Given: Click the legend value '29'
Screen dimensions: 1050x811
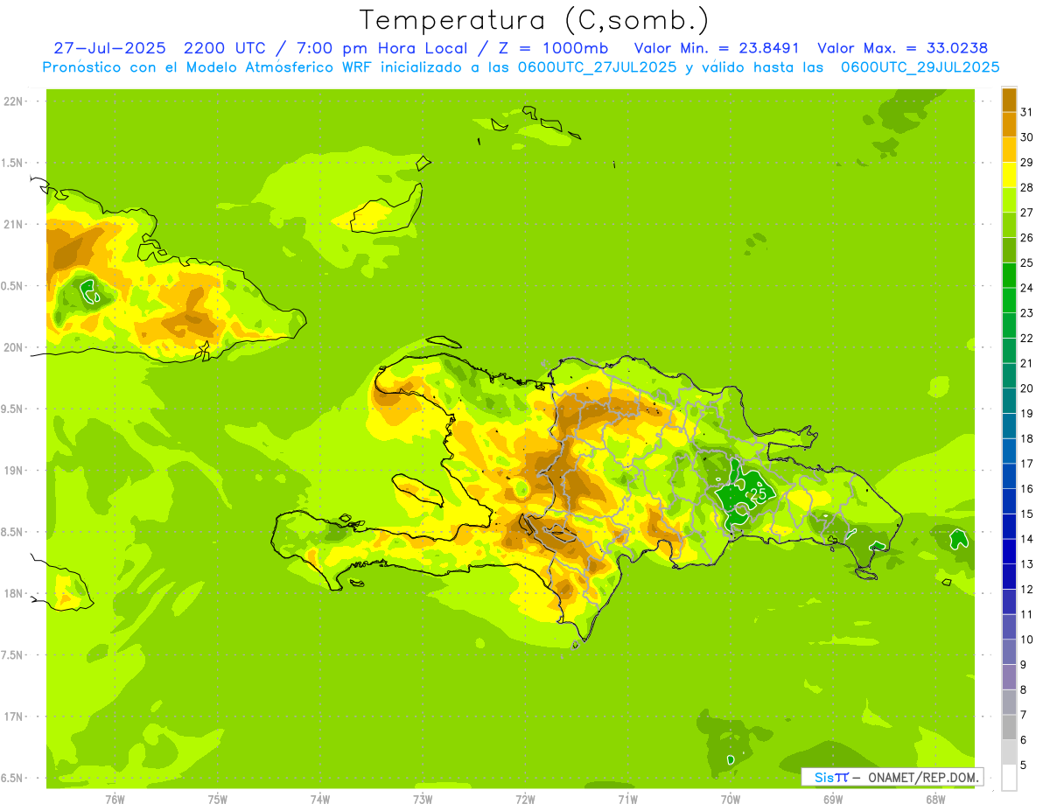Looking at the screenshot, I should click(x=1026, y=163).
